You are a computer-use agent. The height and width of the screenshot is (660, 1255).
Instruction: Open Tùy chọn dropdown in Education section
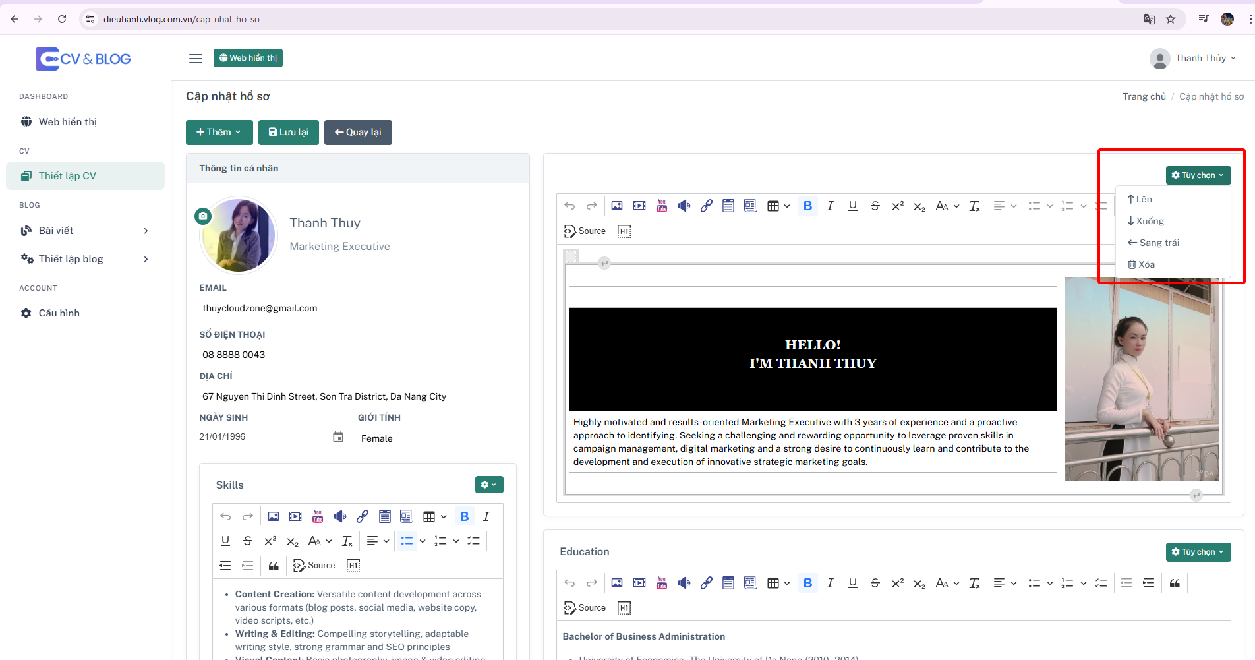(x=1198, y=552)
